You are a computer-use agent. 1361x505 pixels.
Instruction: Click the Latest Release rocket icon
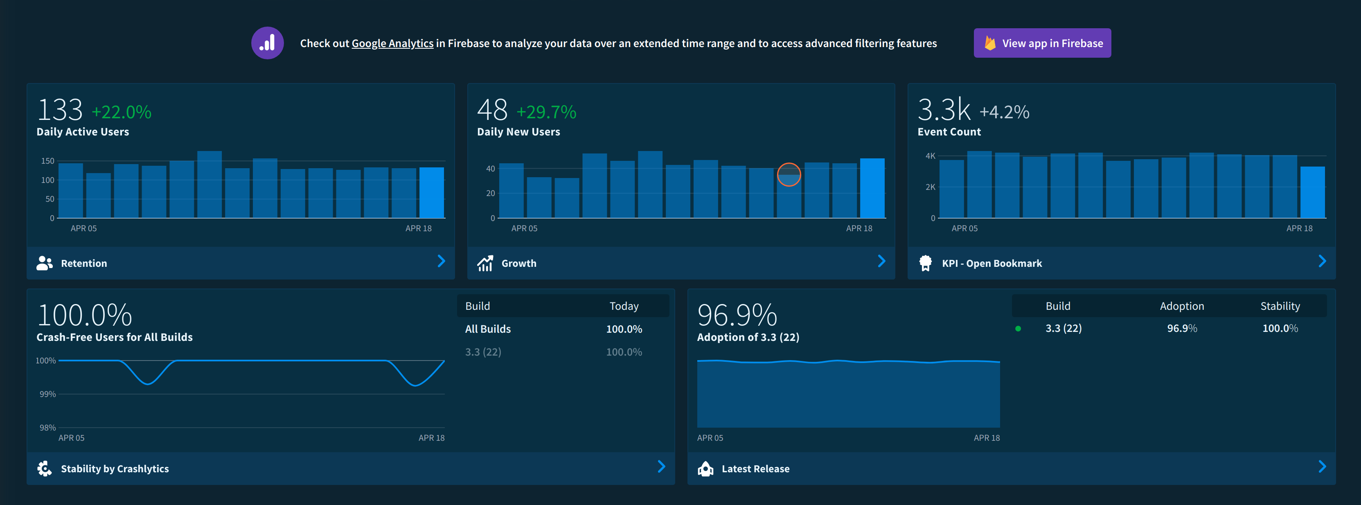coord(706,468)
